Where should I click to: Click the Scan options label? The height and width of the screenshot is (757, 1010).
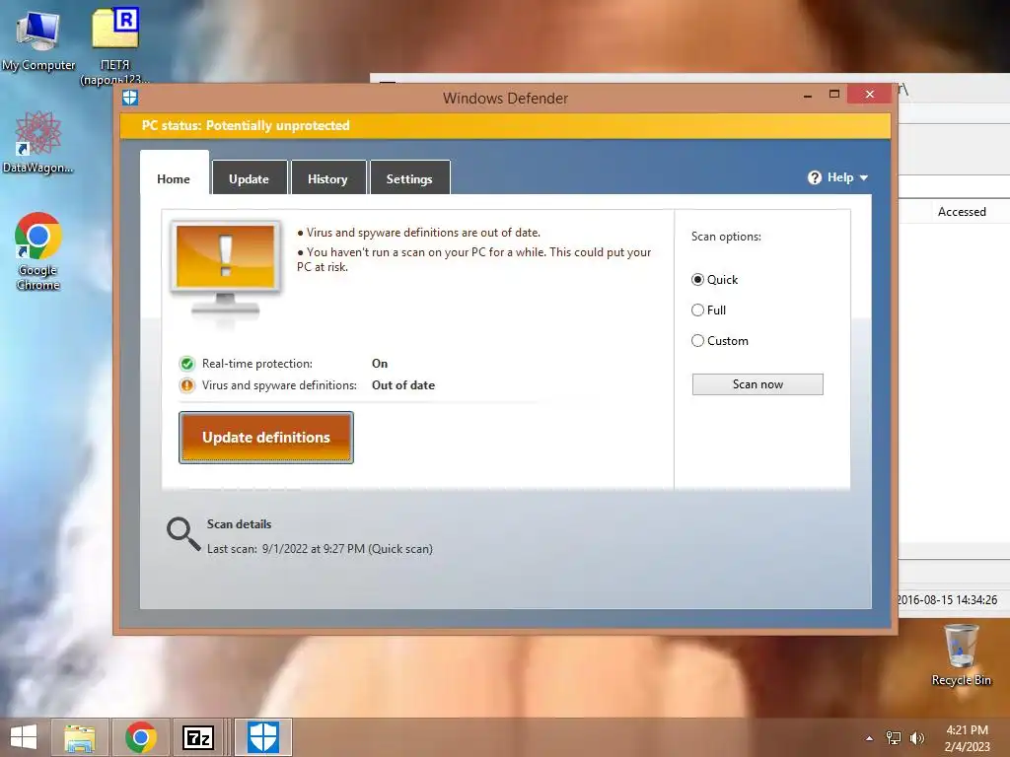pos(726,237)
